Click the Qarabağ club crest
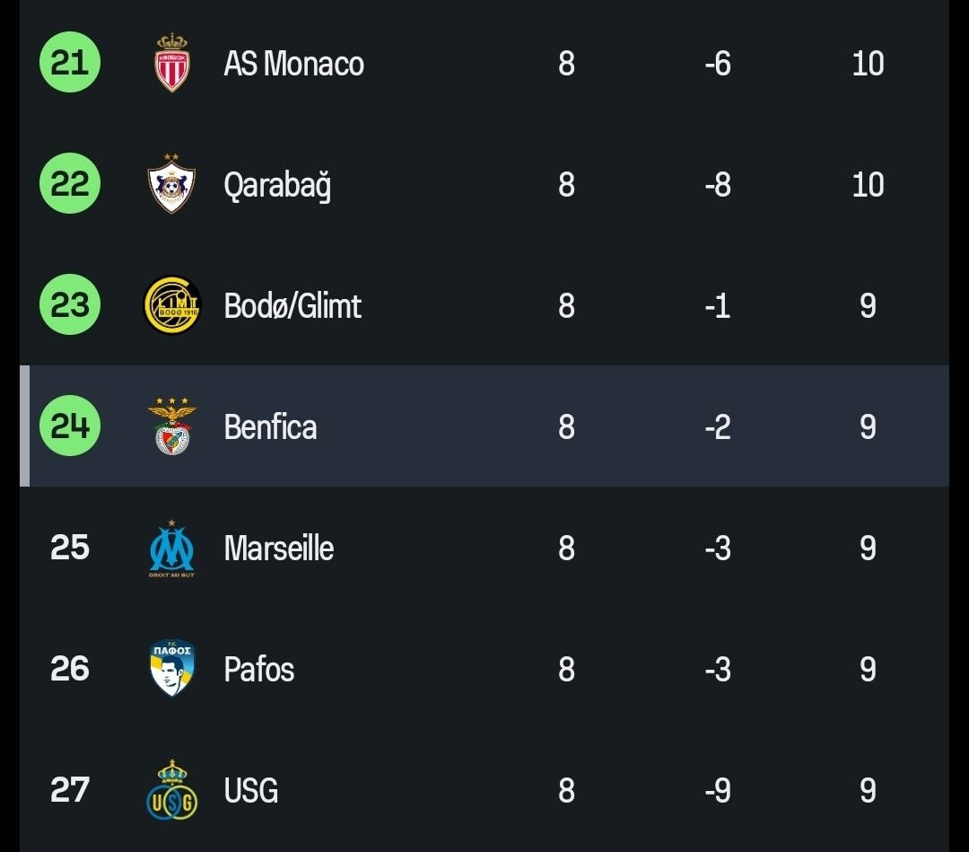Screen dimensions: 969x852 tap(171, 184)
